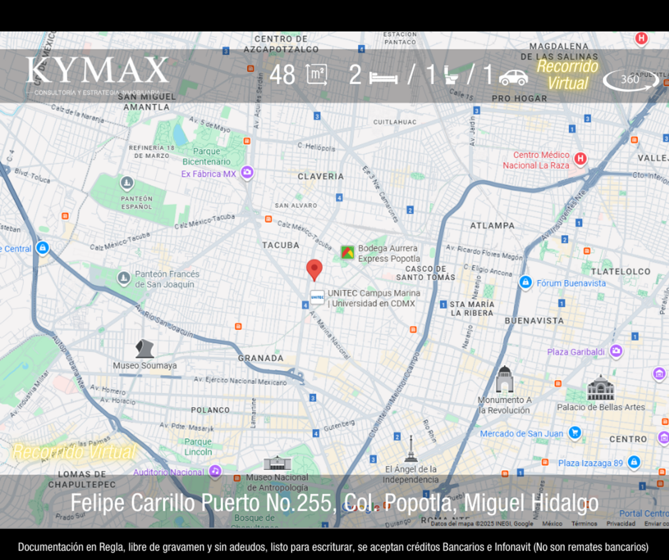Click the Panteón Español cemetery icon
The height and width of the screenshot is (560, 669).
pyautogui.click(x=127, y=183)
